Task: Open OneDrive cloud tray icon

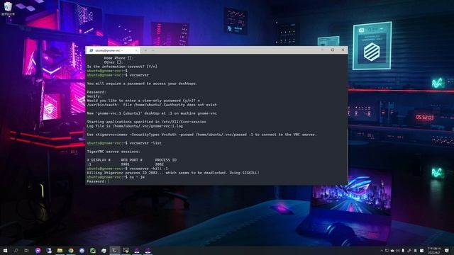Action: (392, 250)
